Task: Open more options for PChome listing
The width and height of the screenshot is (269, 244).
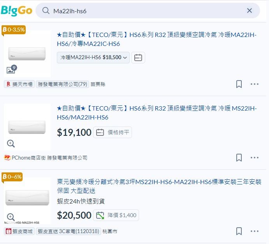Action: [x=255, y=158]
